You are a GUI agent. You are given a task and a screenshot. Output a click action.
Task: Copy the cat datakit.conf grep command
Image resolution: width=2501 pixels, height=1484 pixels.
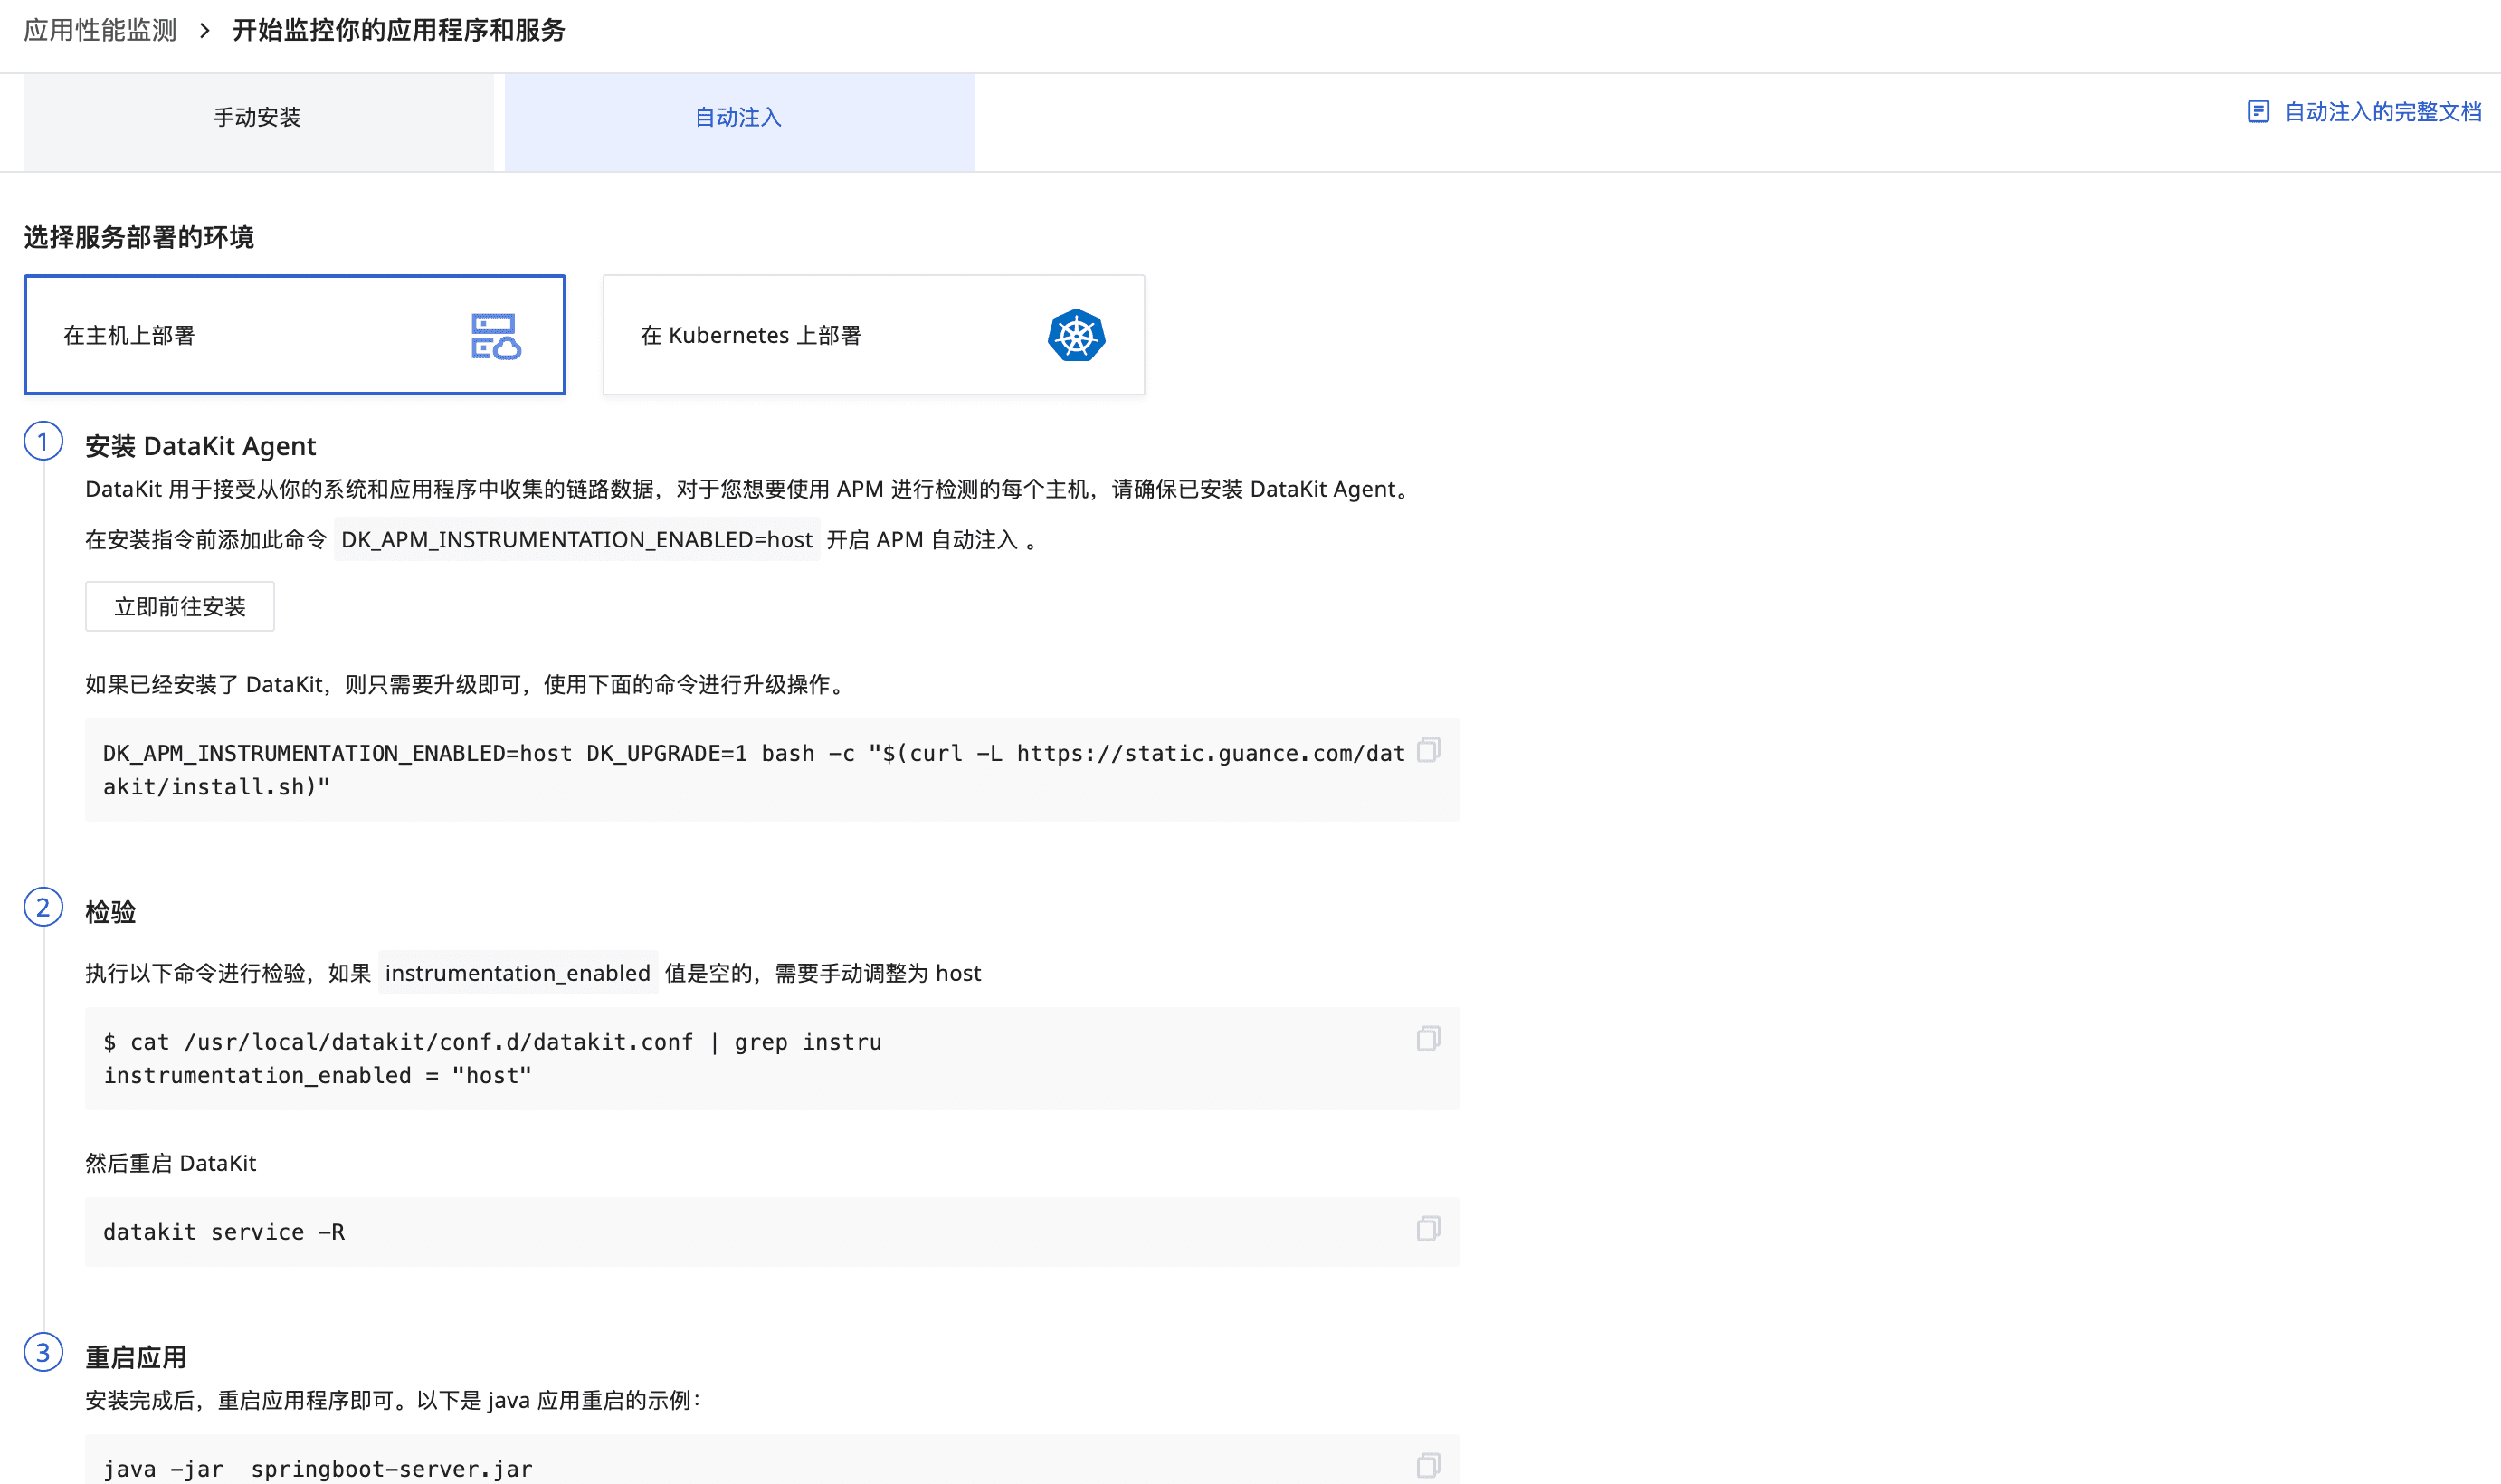(x=1428, y=1039)
